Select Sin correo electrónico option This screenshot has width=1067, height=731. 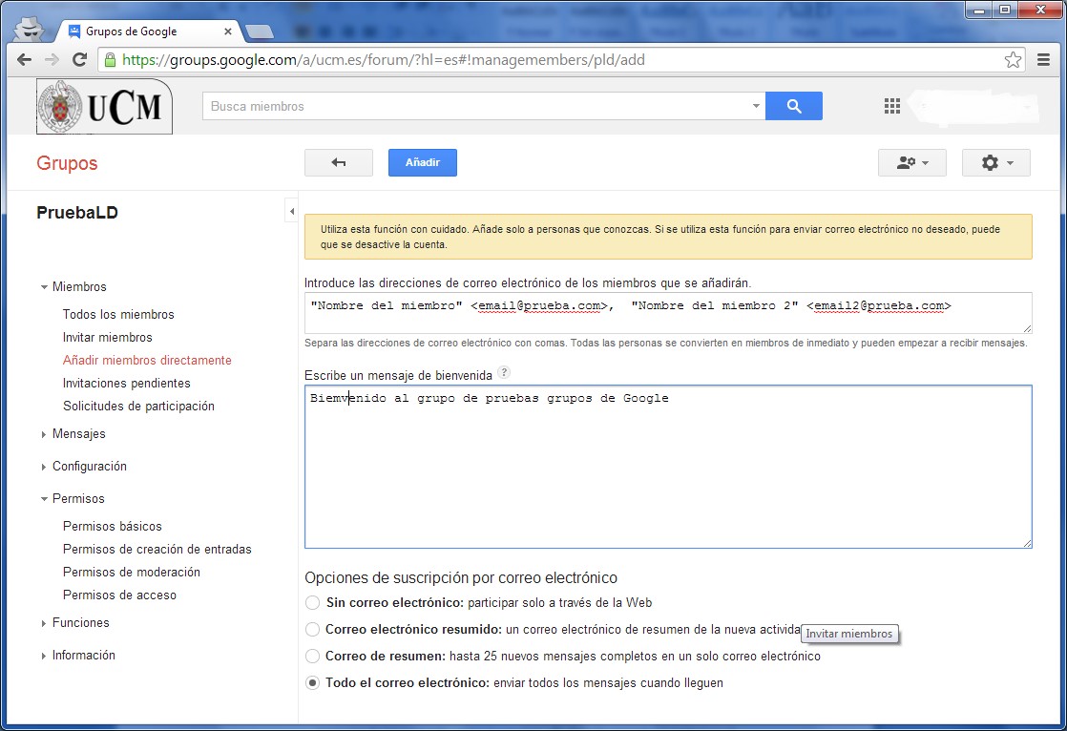pos(312,602)
